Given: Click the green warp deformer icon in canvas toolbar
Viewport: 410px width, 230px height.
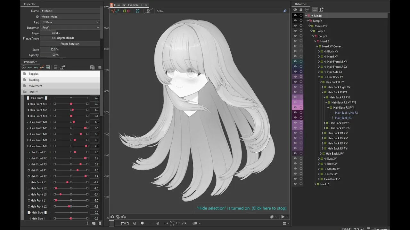Looking at the screenshot, I should (125, 11).
